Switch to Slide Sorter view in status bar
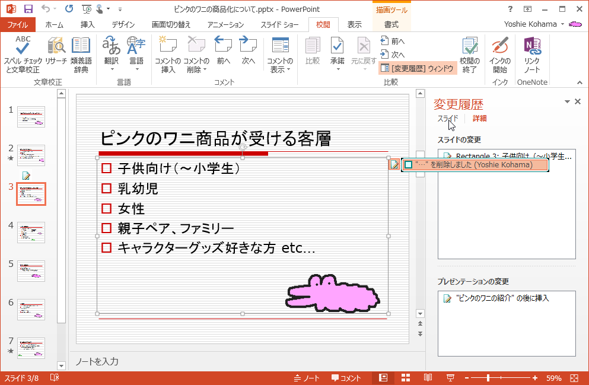The width and height of the screenshot is (589, 385). point(406,378)
